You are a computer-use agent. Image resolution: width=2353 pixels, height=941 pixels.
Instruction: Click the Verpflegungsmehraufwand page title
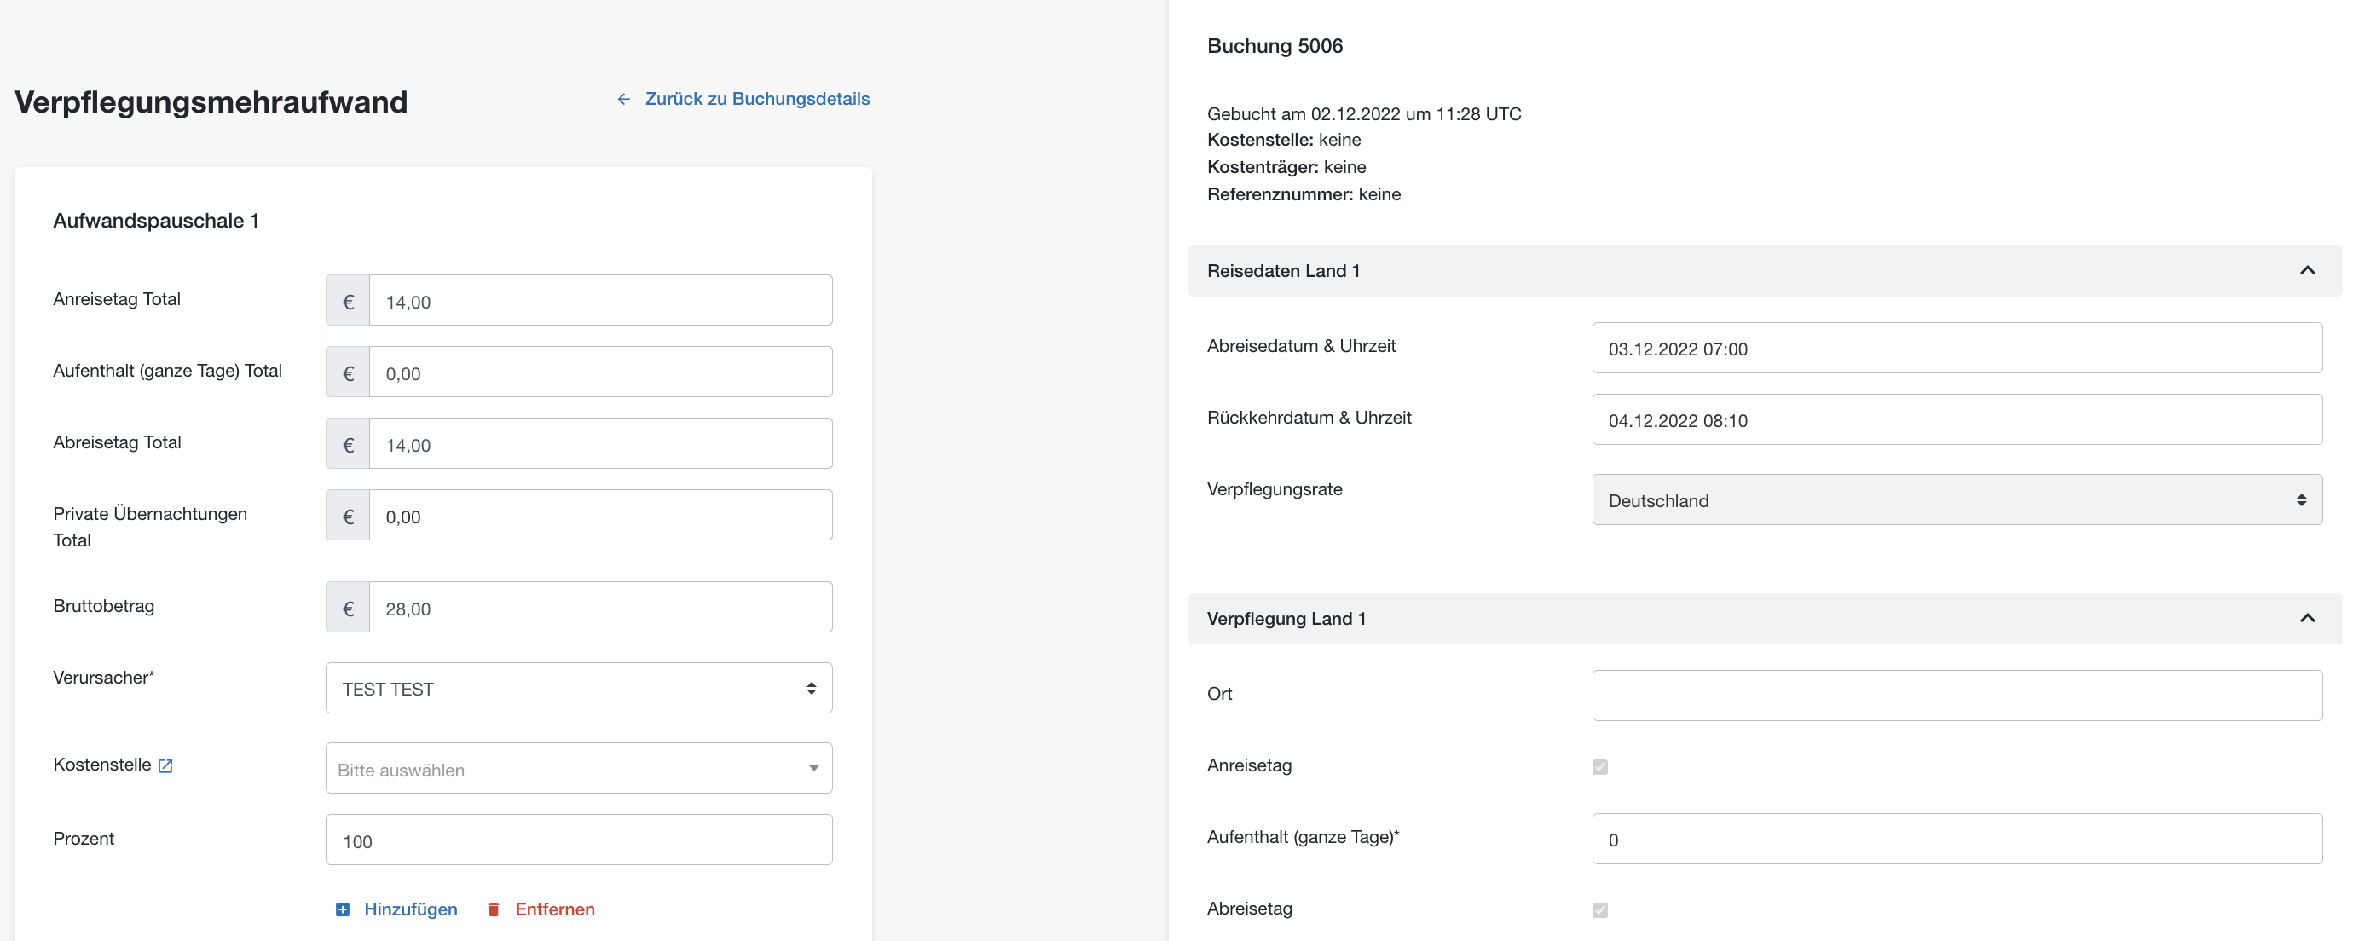tap(211, 101)
